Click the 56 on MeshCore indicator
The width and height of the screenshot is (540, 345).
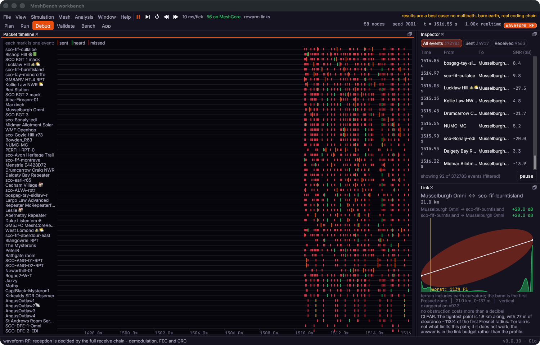pyautogui.click(x=224, y=17)
